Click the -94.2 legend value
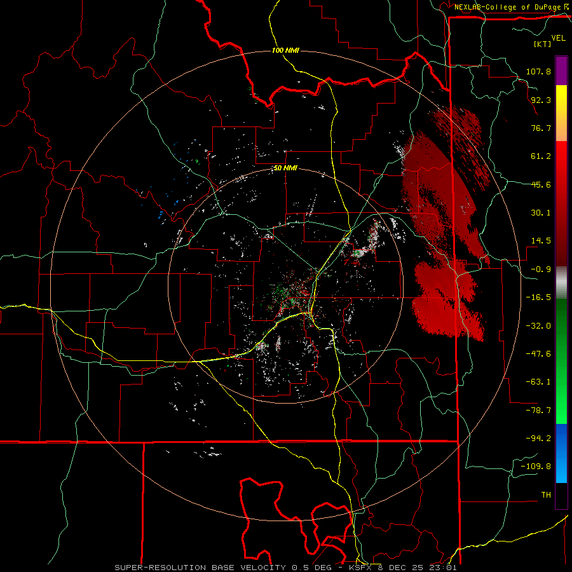Viewport: 572px width, 572px height. click(538, 438)
